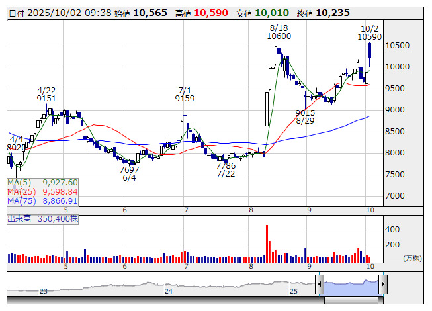Click year 23 in the overview timeline
432x311 pixels.
tap(43, 291)
